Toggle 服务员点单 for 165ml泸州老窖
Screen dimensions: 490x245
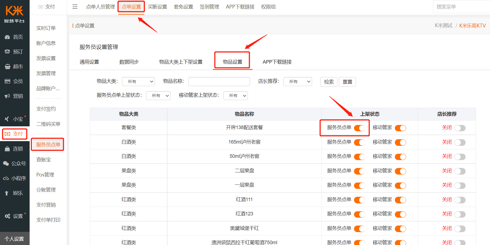359,143
